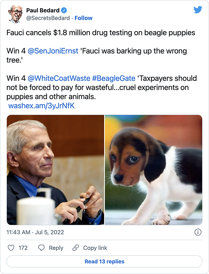This screenshot has height=274, width=209.
Task: Follow the @SecretsBedard account
Action: 84,18
